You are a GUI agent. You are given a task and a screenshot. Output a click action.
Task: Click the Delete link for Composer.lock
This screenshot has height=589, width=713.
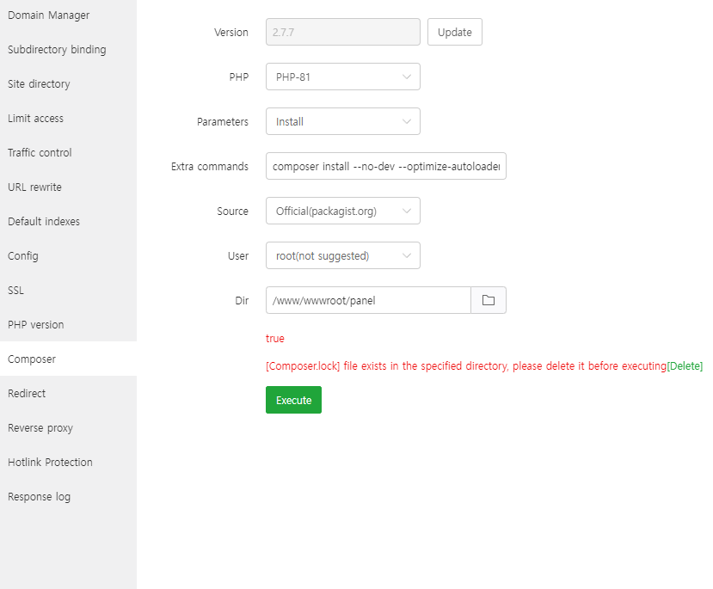click(685, 366)
